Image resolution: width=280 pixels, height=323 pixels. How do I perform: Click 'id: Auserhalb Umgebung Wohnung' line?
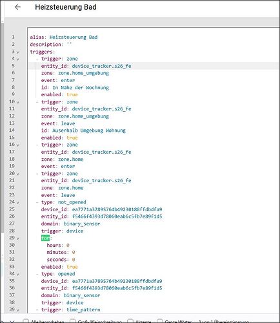tap(83, 130)
